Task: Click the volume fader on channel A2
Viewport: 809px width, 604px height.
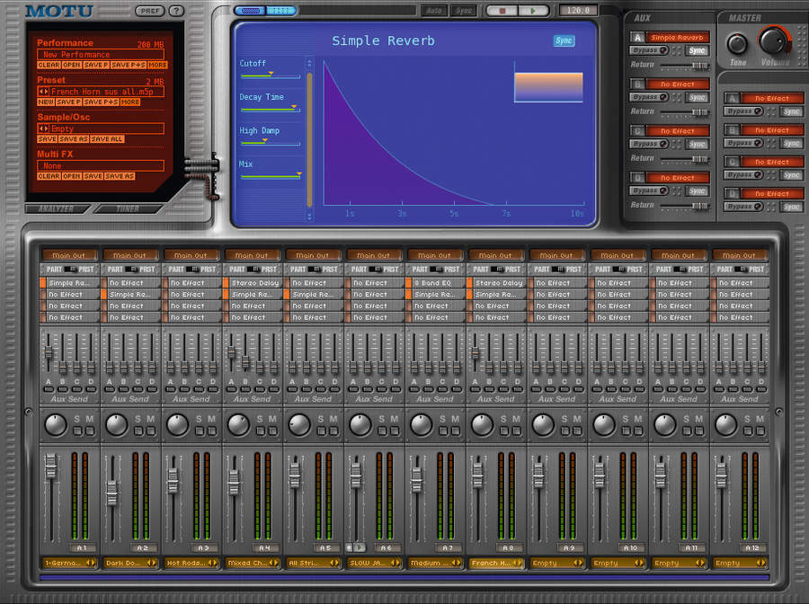Action: (112, 493)
